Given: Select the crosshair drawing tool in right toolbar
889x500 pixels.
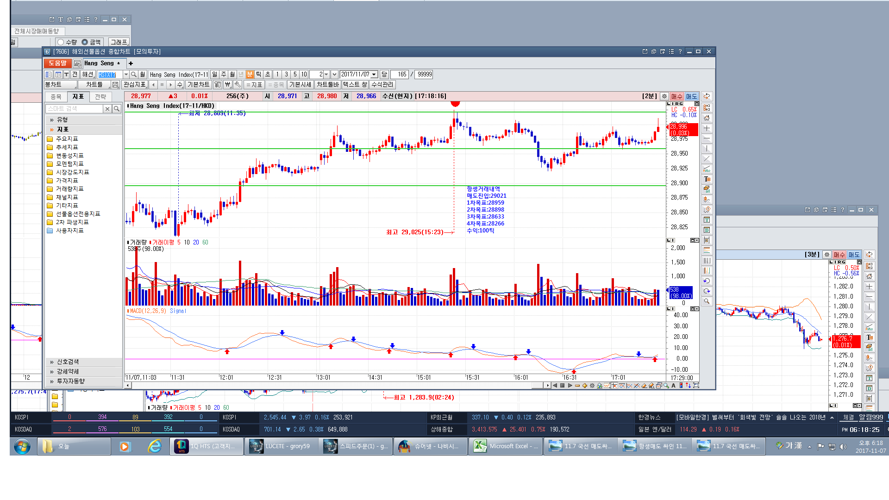Looking at the screenshot, I should point(707,128).
